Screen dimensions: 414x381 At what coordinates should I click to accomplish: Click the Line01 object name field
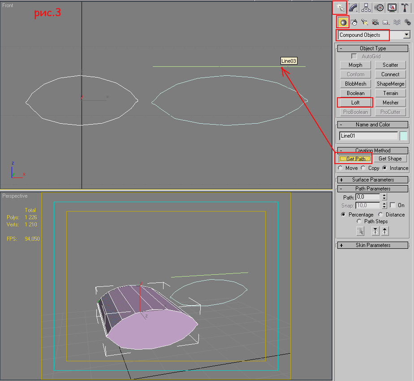click(x=368, y=136)
